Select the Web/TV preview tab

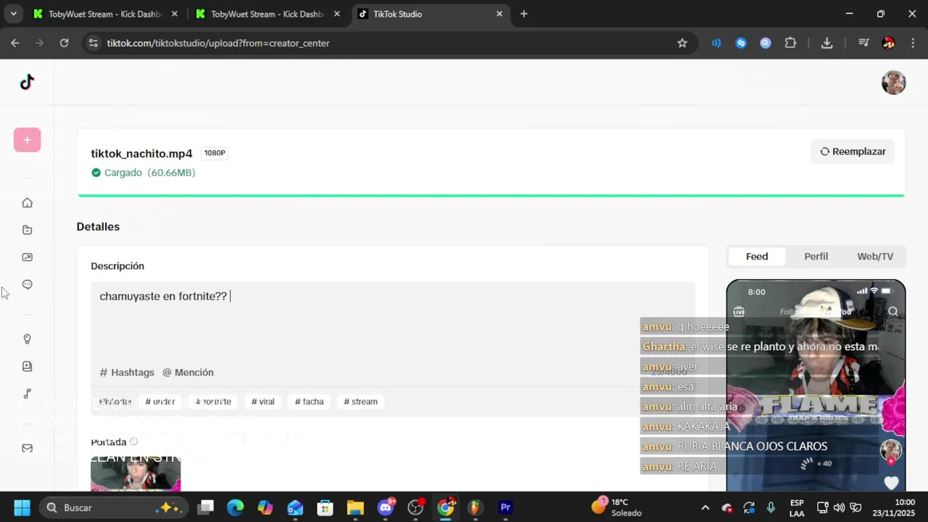click(x=875, y=257)
